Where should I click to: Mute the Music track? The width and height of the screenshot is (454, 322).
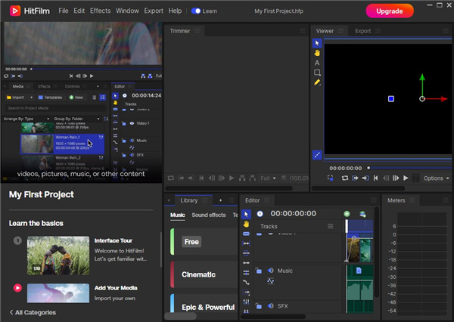click(270, 271)
